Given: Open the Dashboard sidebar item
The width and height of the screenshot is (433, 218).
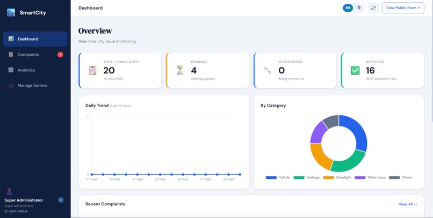Looking at the screenshot, I should coord(35,39).
